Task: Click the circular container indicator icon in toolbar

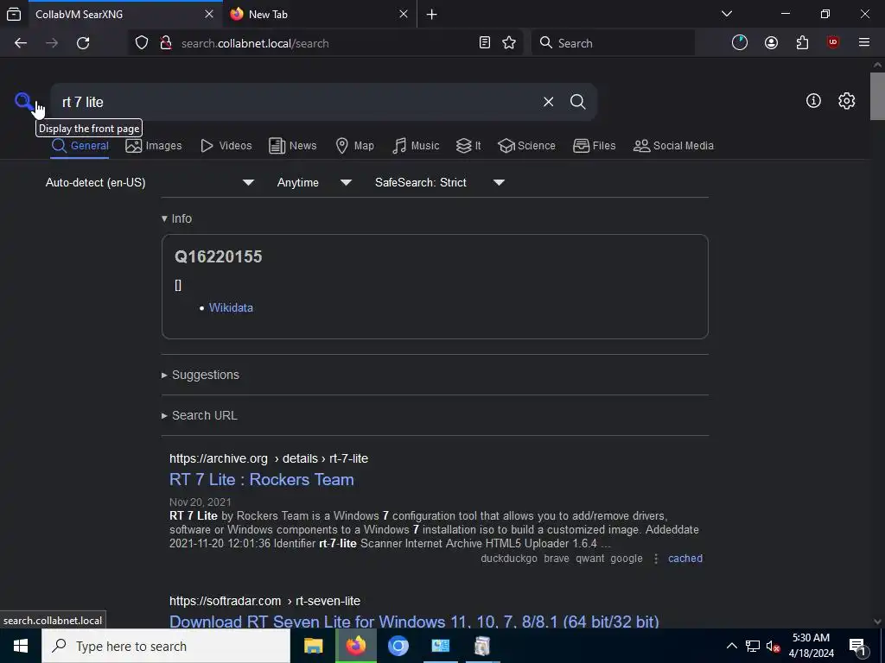Action: point(740,43)
